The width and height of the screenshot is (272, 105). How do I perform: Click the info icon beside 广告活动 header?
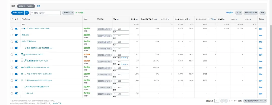29,19
